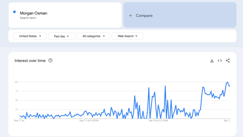
Task: Click the plus icon beside Compare
Action: (131, 16)
